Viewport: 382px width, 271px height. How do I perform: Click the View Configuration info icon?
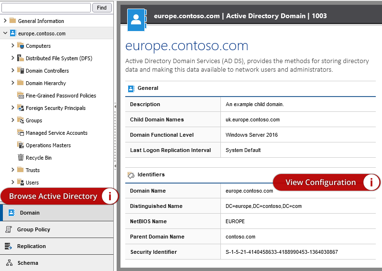(371, 183)
